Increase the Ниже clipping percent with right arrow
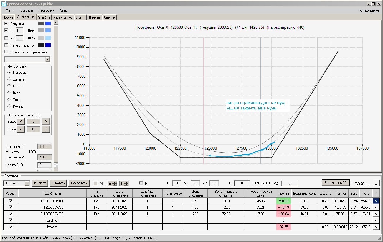383x242 pixels. tap(46, 129)
